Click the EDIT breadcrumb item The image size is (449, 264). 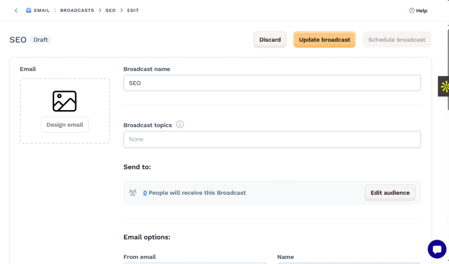pyautogui.click(x=133, y=11)
